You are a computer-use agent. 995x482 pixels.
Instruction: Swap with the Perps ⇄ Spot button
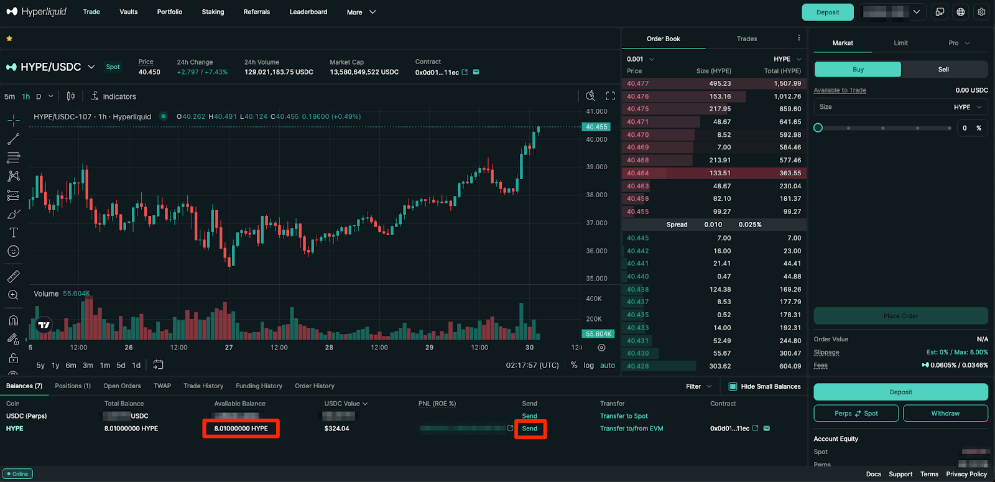coord(856,413)
